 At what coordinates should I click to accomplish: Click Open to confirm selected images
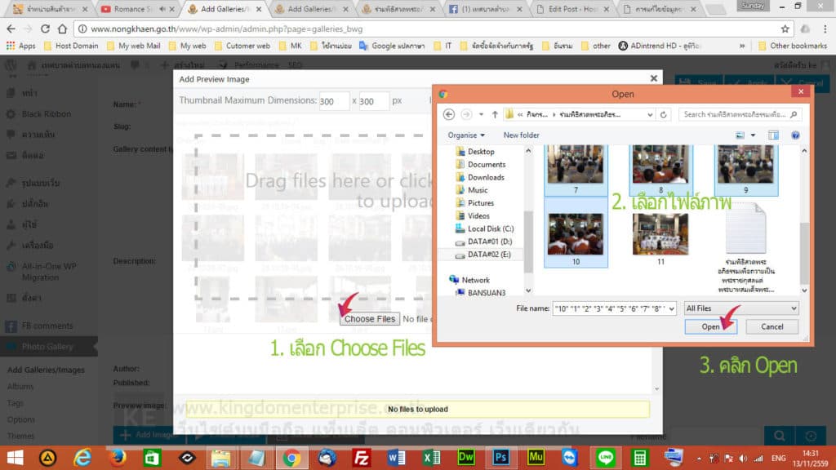click(x=709, y=326)
